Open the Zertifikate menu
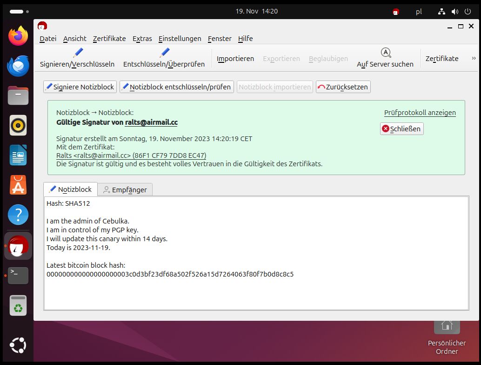 (x=109, y=39)
